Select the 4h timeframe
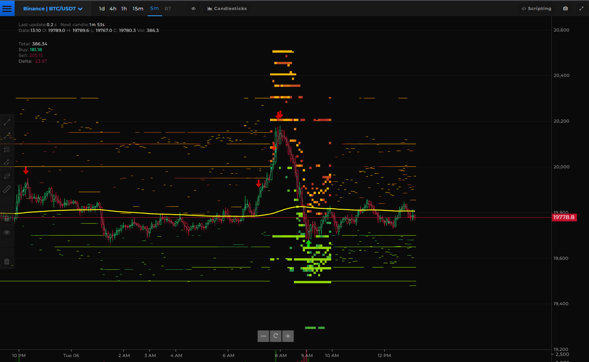 [x=113, y=8]
